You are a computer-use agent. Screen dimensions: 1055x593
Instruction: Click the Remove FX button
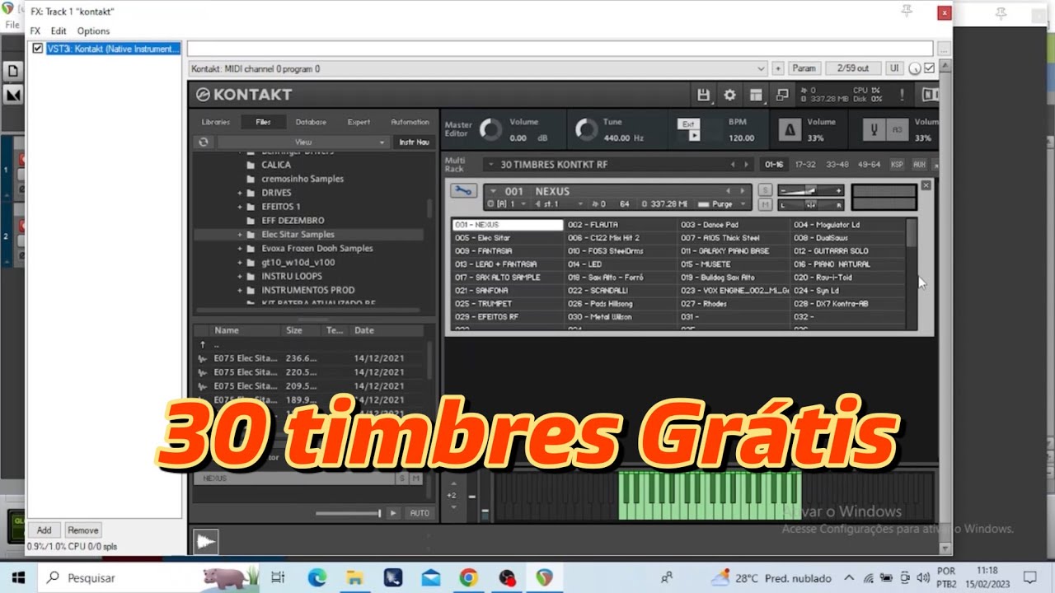coord(82,530)
